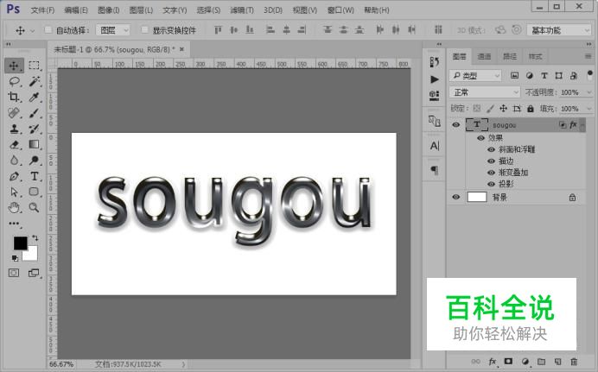Create a new group folder icon

(x=541, y=362)
